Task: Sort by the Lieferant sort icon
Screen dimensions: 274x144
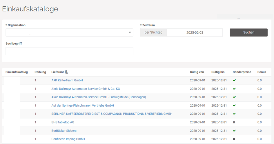Action: [x=66, y=72]
